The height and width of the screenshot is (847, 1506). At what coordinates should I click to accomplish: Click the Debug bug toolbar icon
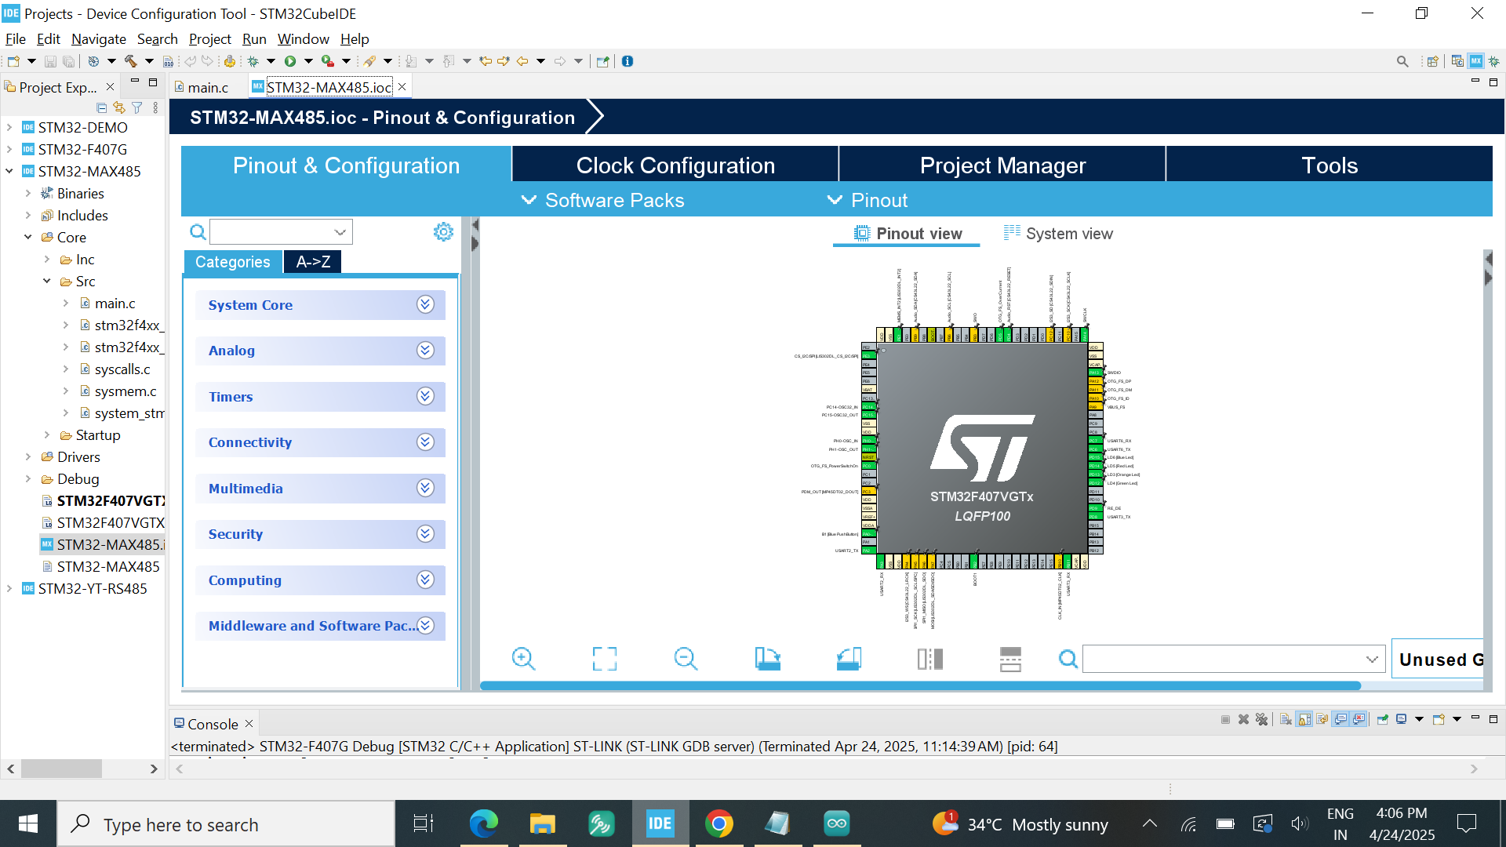pos(253,61)
